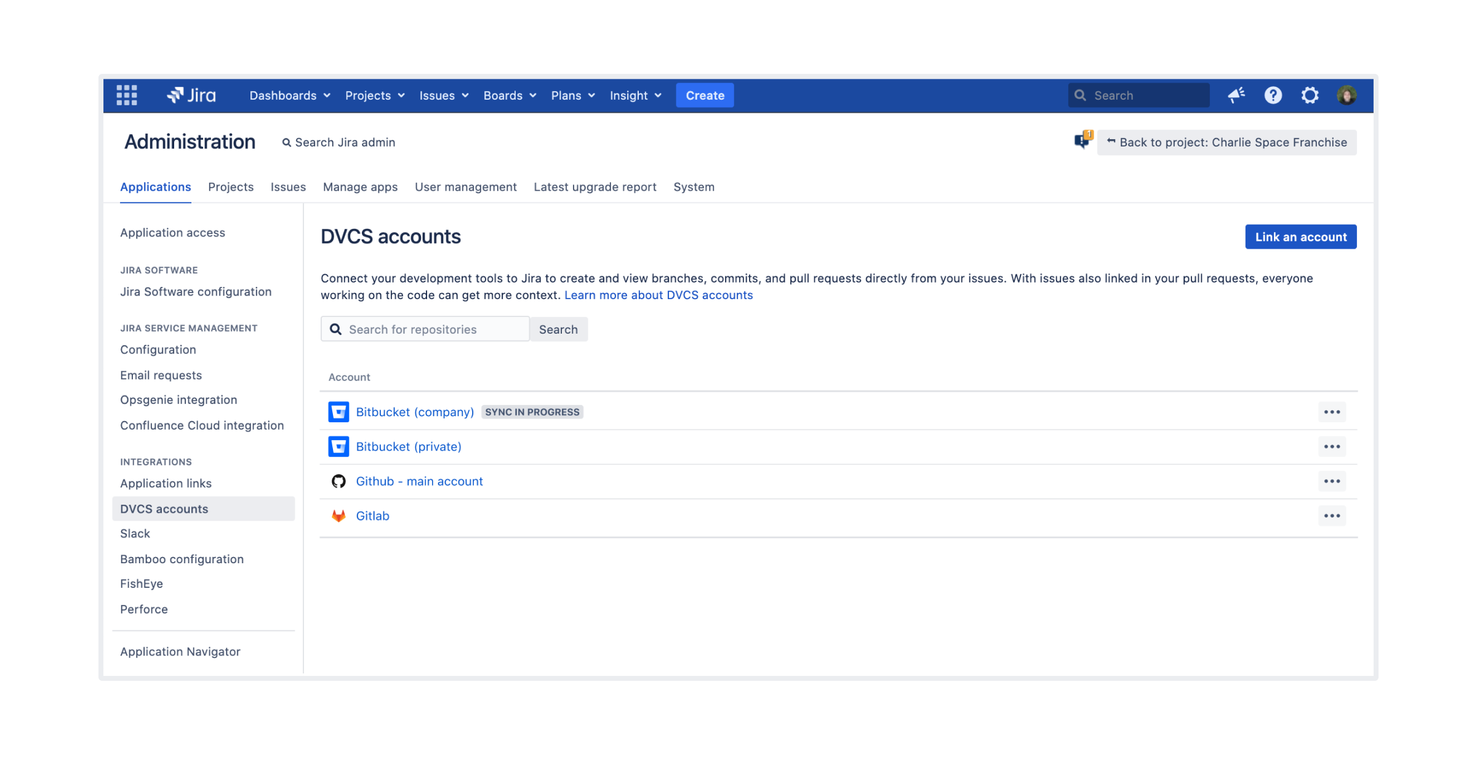Click the Account column header
Screen dimensions: 1477x767
point(349,377)
